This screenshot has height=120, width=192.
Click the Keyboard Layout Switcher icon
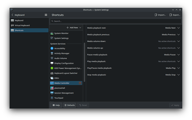[52, 73]
